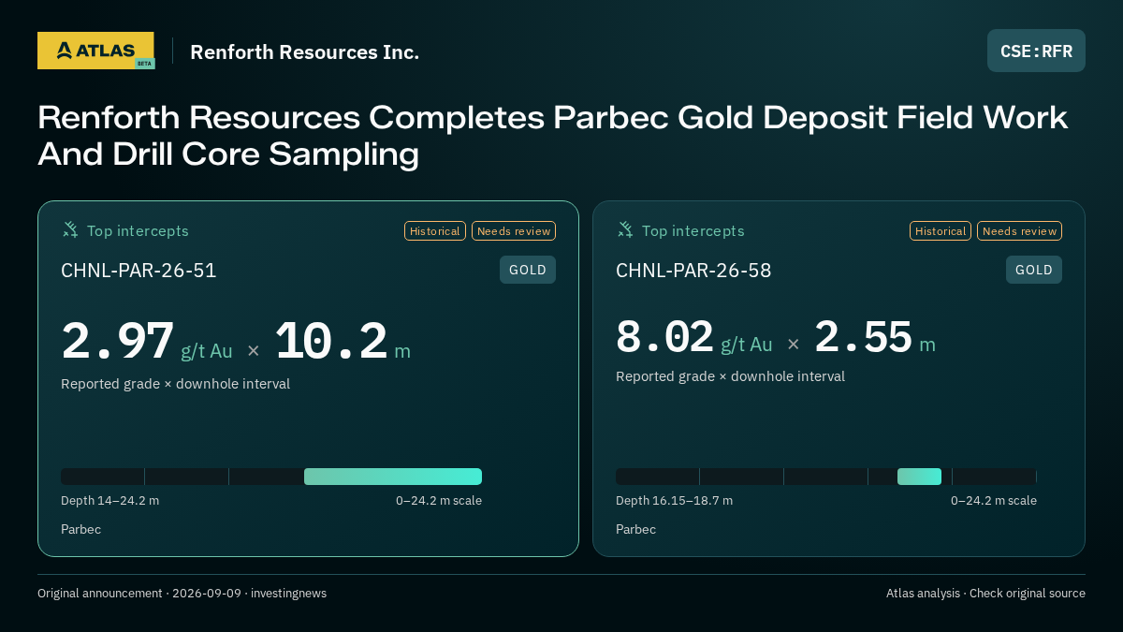
Task: Click the 2.55 m interval value
Action: [875, 337]
